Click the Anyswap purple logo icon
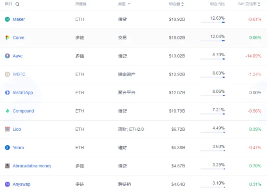This screenshot has height=190, width=267. tap(7, 184)
